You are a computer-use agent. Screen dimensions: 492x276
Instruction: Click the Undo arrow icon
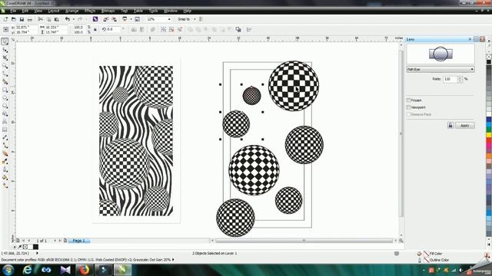coord(68,19)
